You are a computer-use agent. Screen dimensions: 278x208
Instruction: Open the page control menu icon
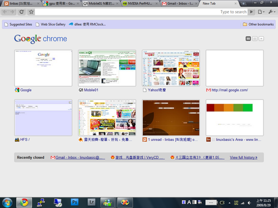tap(261, 12)
